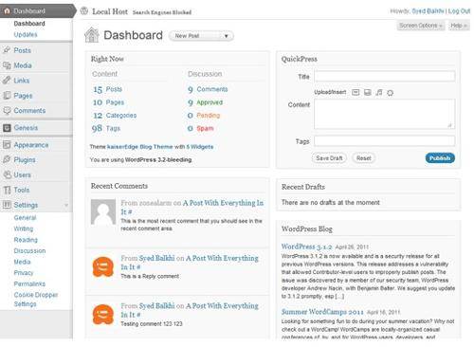
Task: Click the Genesis icon in sidebar
Action: pos(7,128)
